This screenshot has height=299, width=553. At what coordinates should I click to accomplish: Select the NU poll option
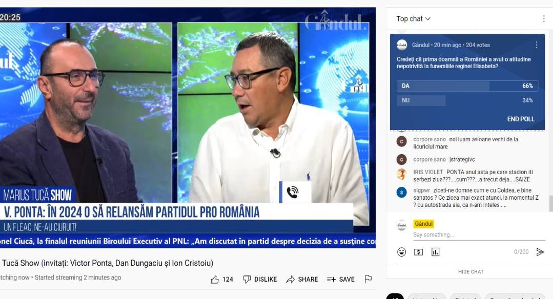click(x=467, y=100)
